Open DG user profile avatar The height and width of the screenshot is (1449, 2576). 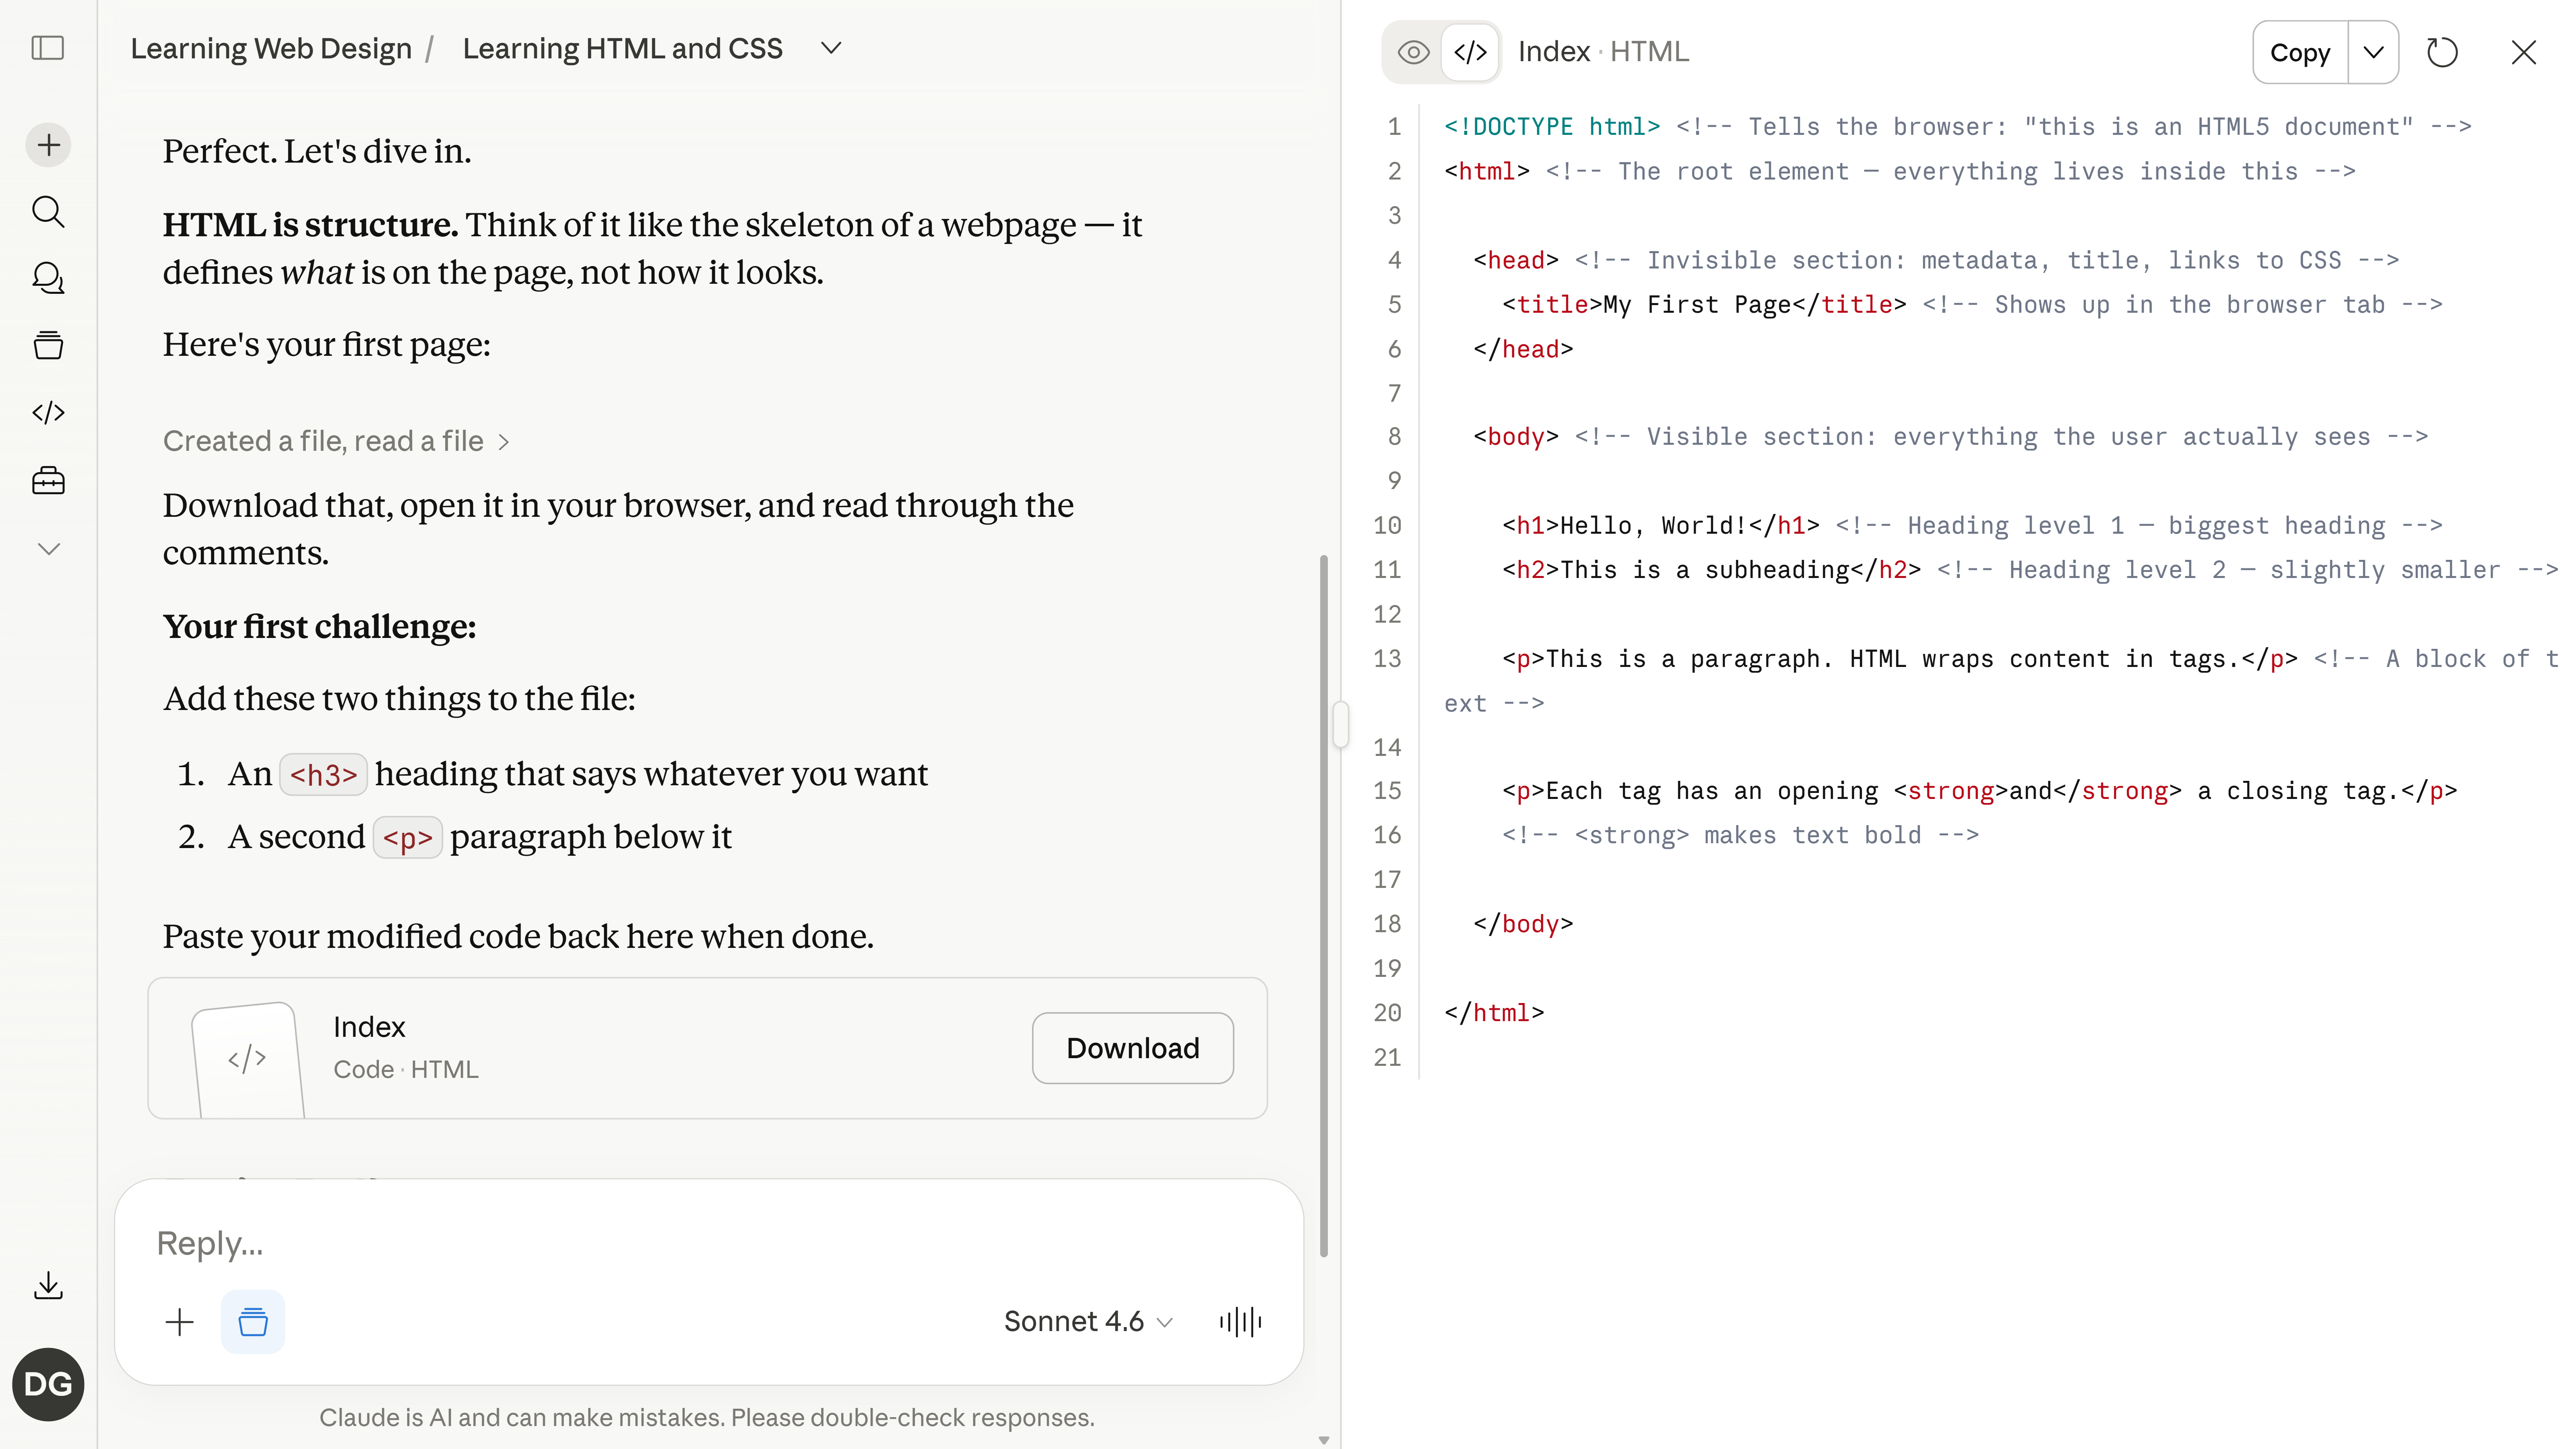coord(48,1384)
